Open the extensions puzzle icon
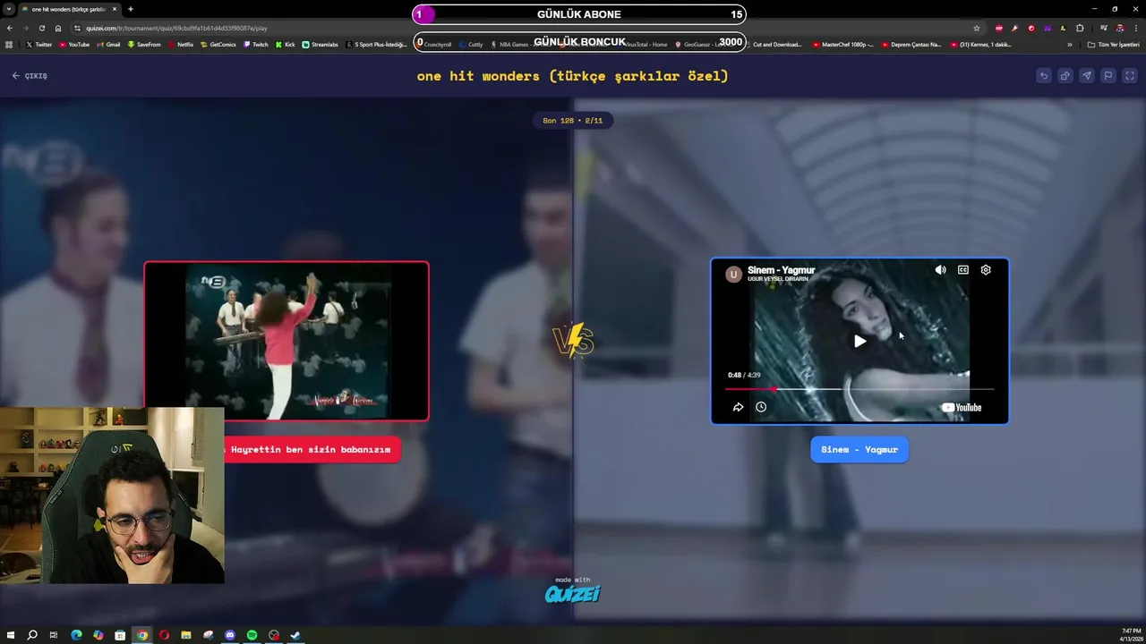This screenshot has height=644, width=1146. point(1080,28)
